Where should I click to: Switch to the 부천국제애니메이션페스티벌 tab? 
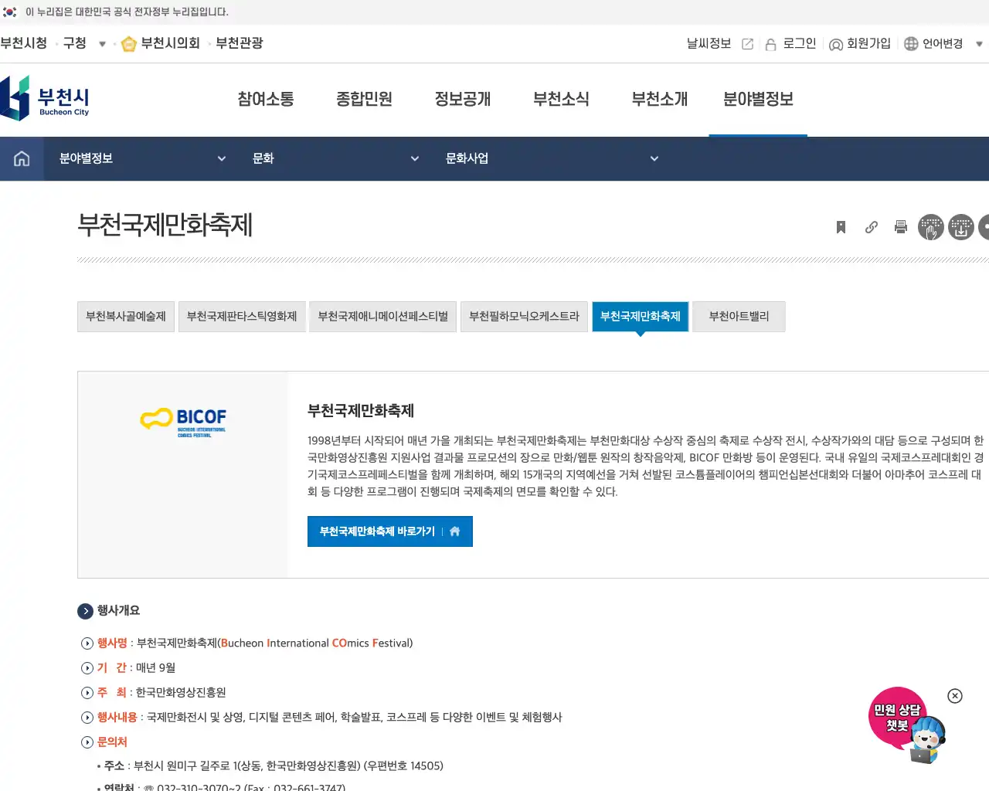383,317
